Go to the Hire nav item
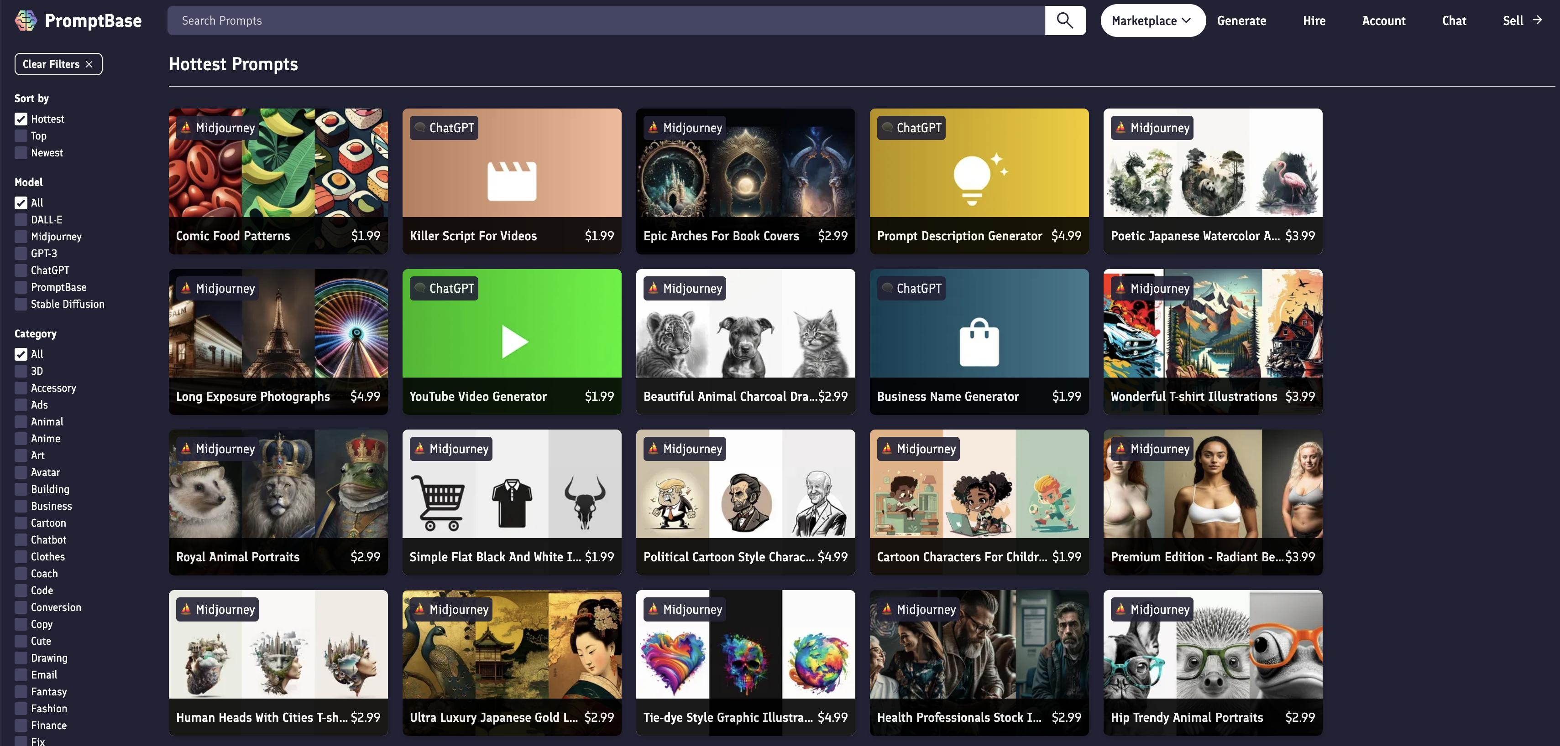The image size is (1560, 746). [1314, 21]
